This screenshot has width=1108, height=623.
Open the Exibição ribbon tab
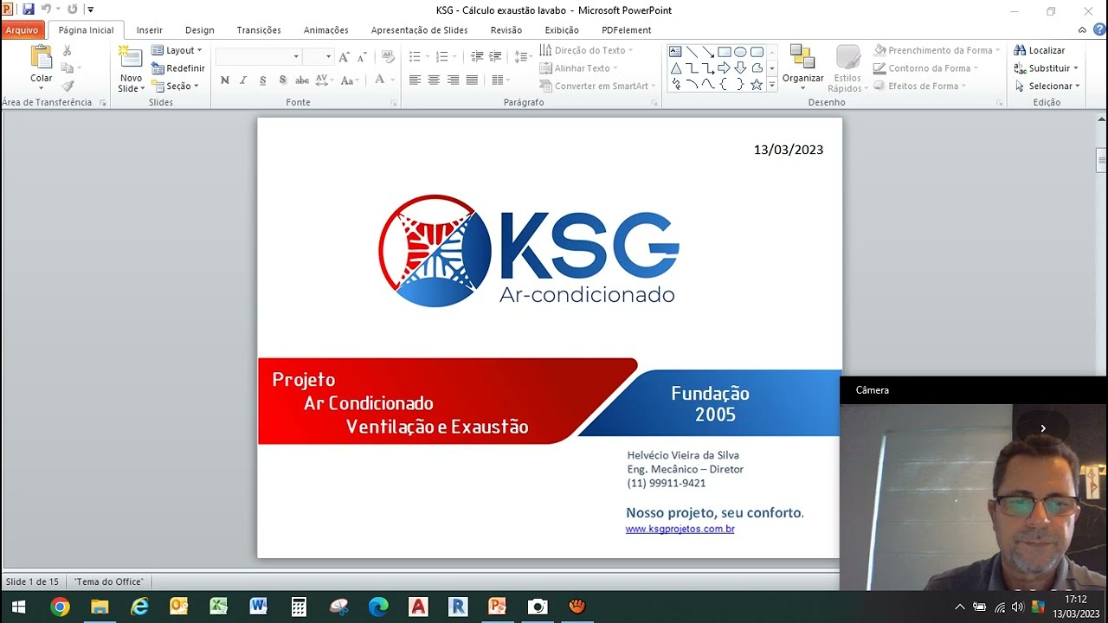(x=562, y=30)
